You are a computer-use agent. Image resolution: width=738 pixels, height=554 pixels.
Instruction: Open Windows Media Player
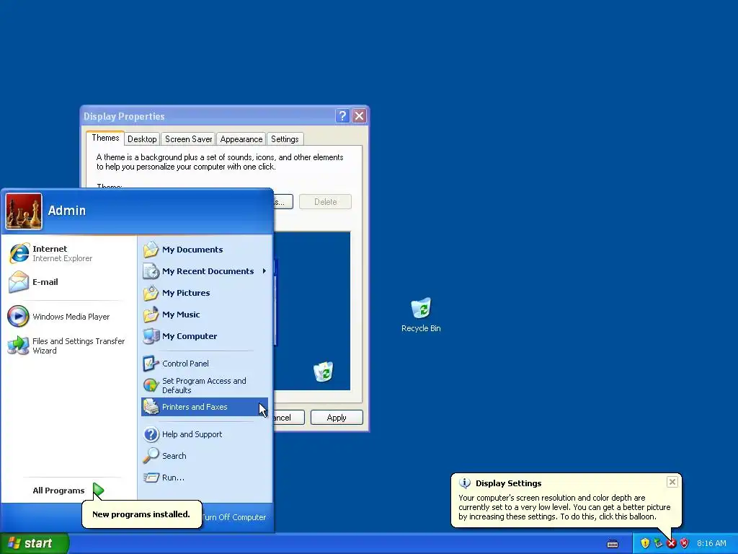pos(70,317)
